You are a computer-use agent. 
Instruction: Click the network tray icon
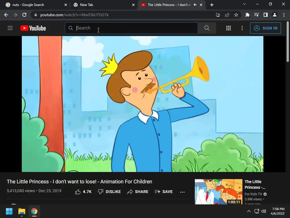click(257, 211)
